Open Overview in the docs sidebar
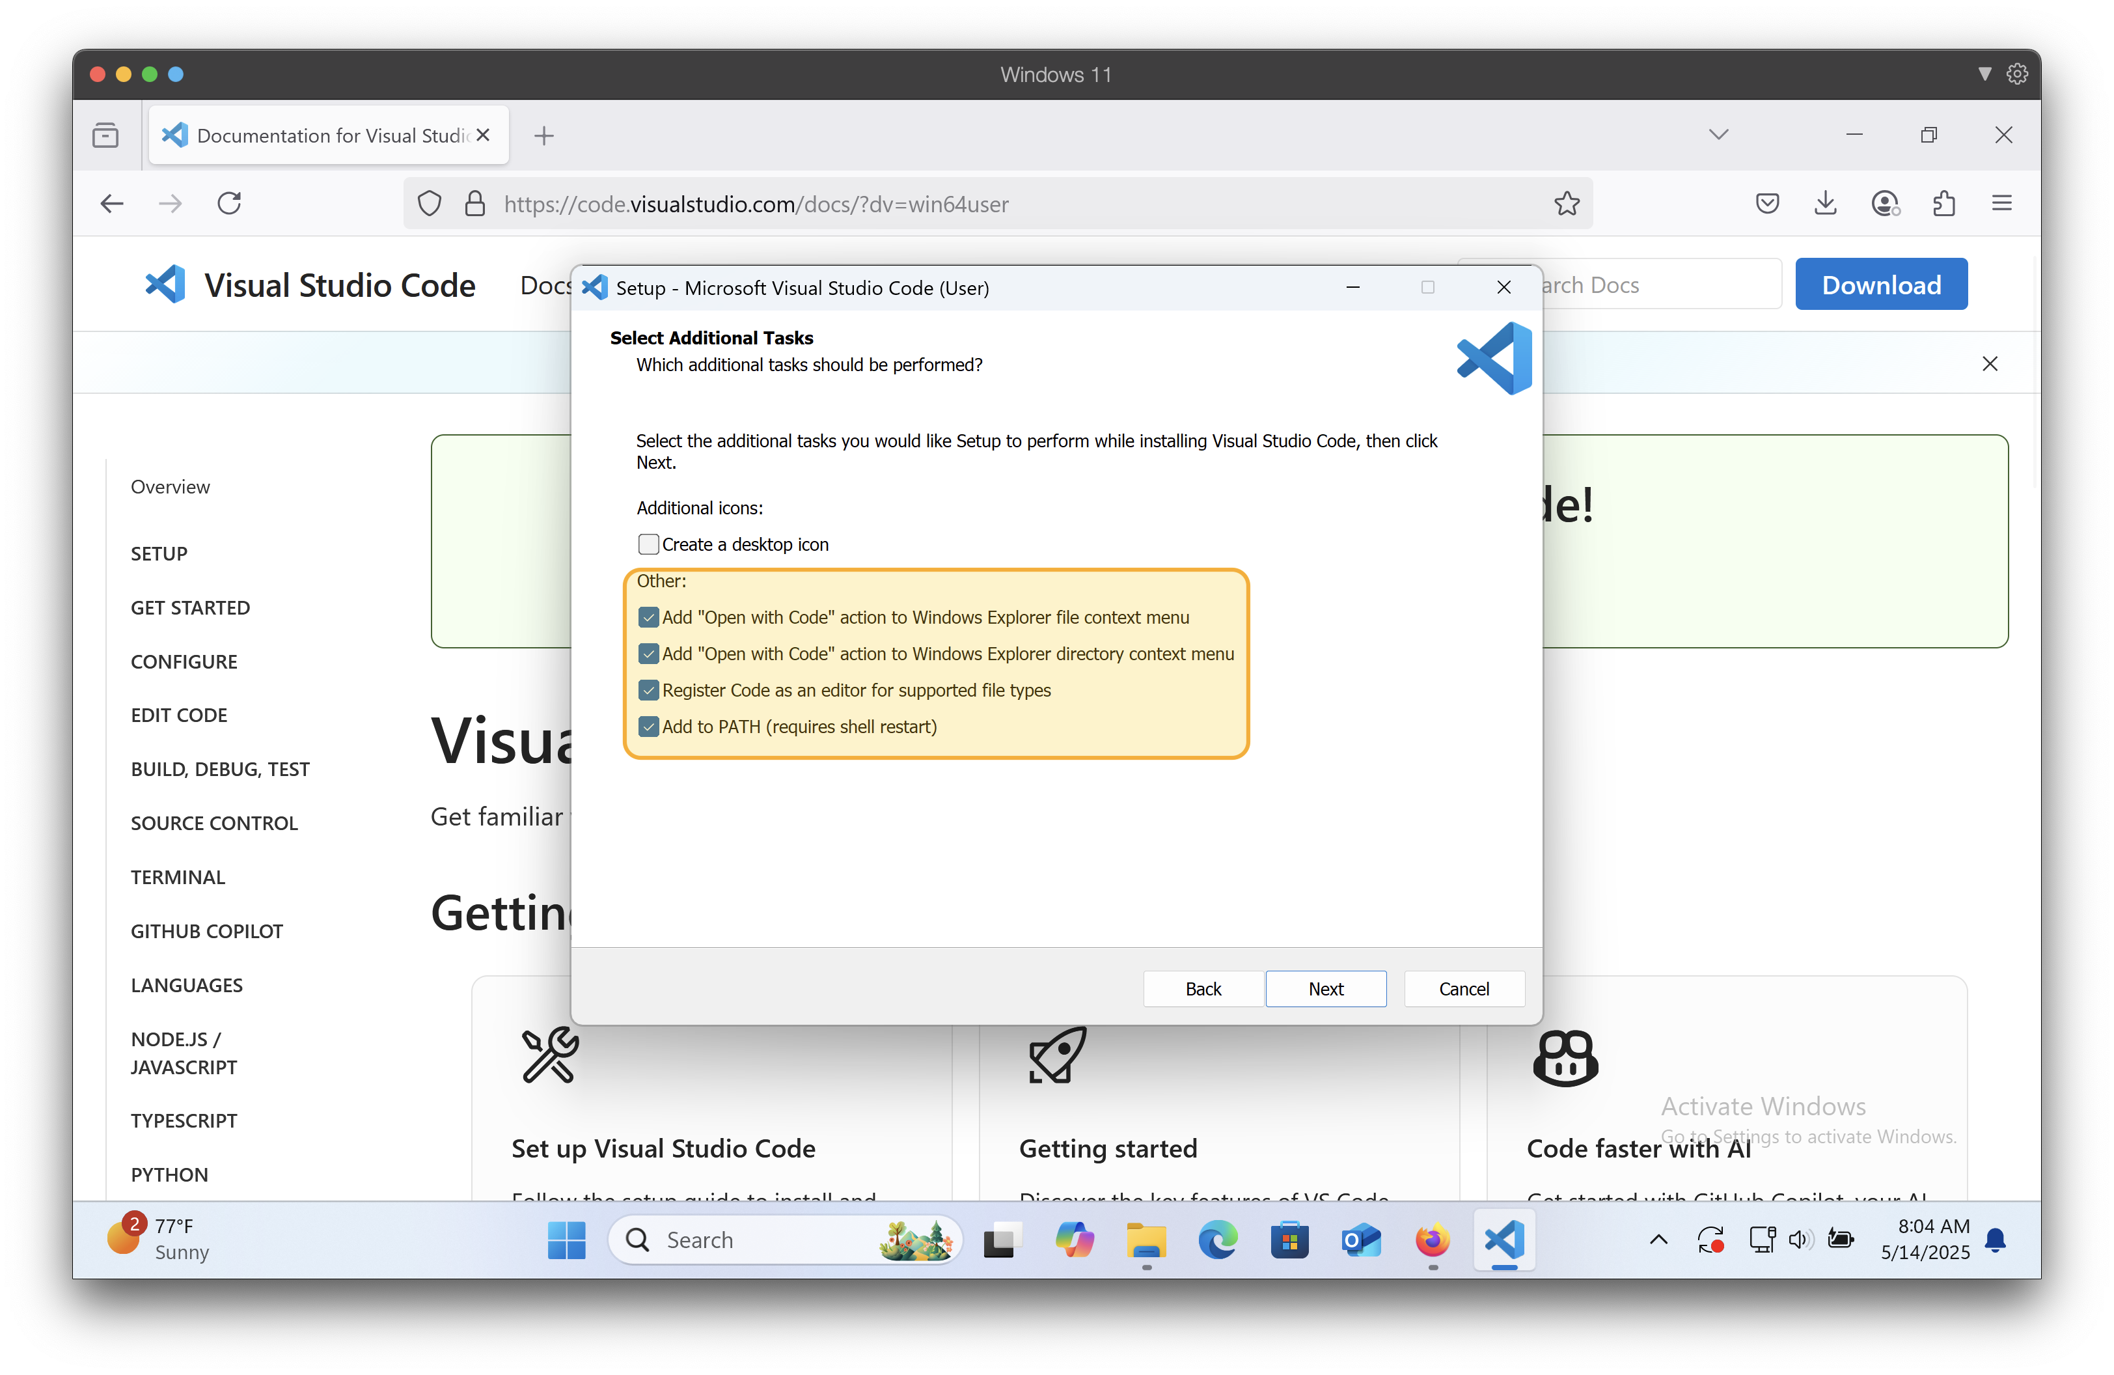The width and height of the screenshot is (2114, 1375). [x=171, y=487]
